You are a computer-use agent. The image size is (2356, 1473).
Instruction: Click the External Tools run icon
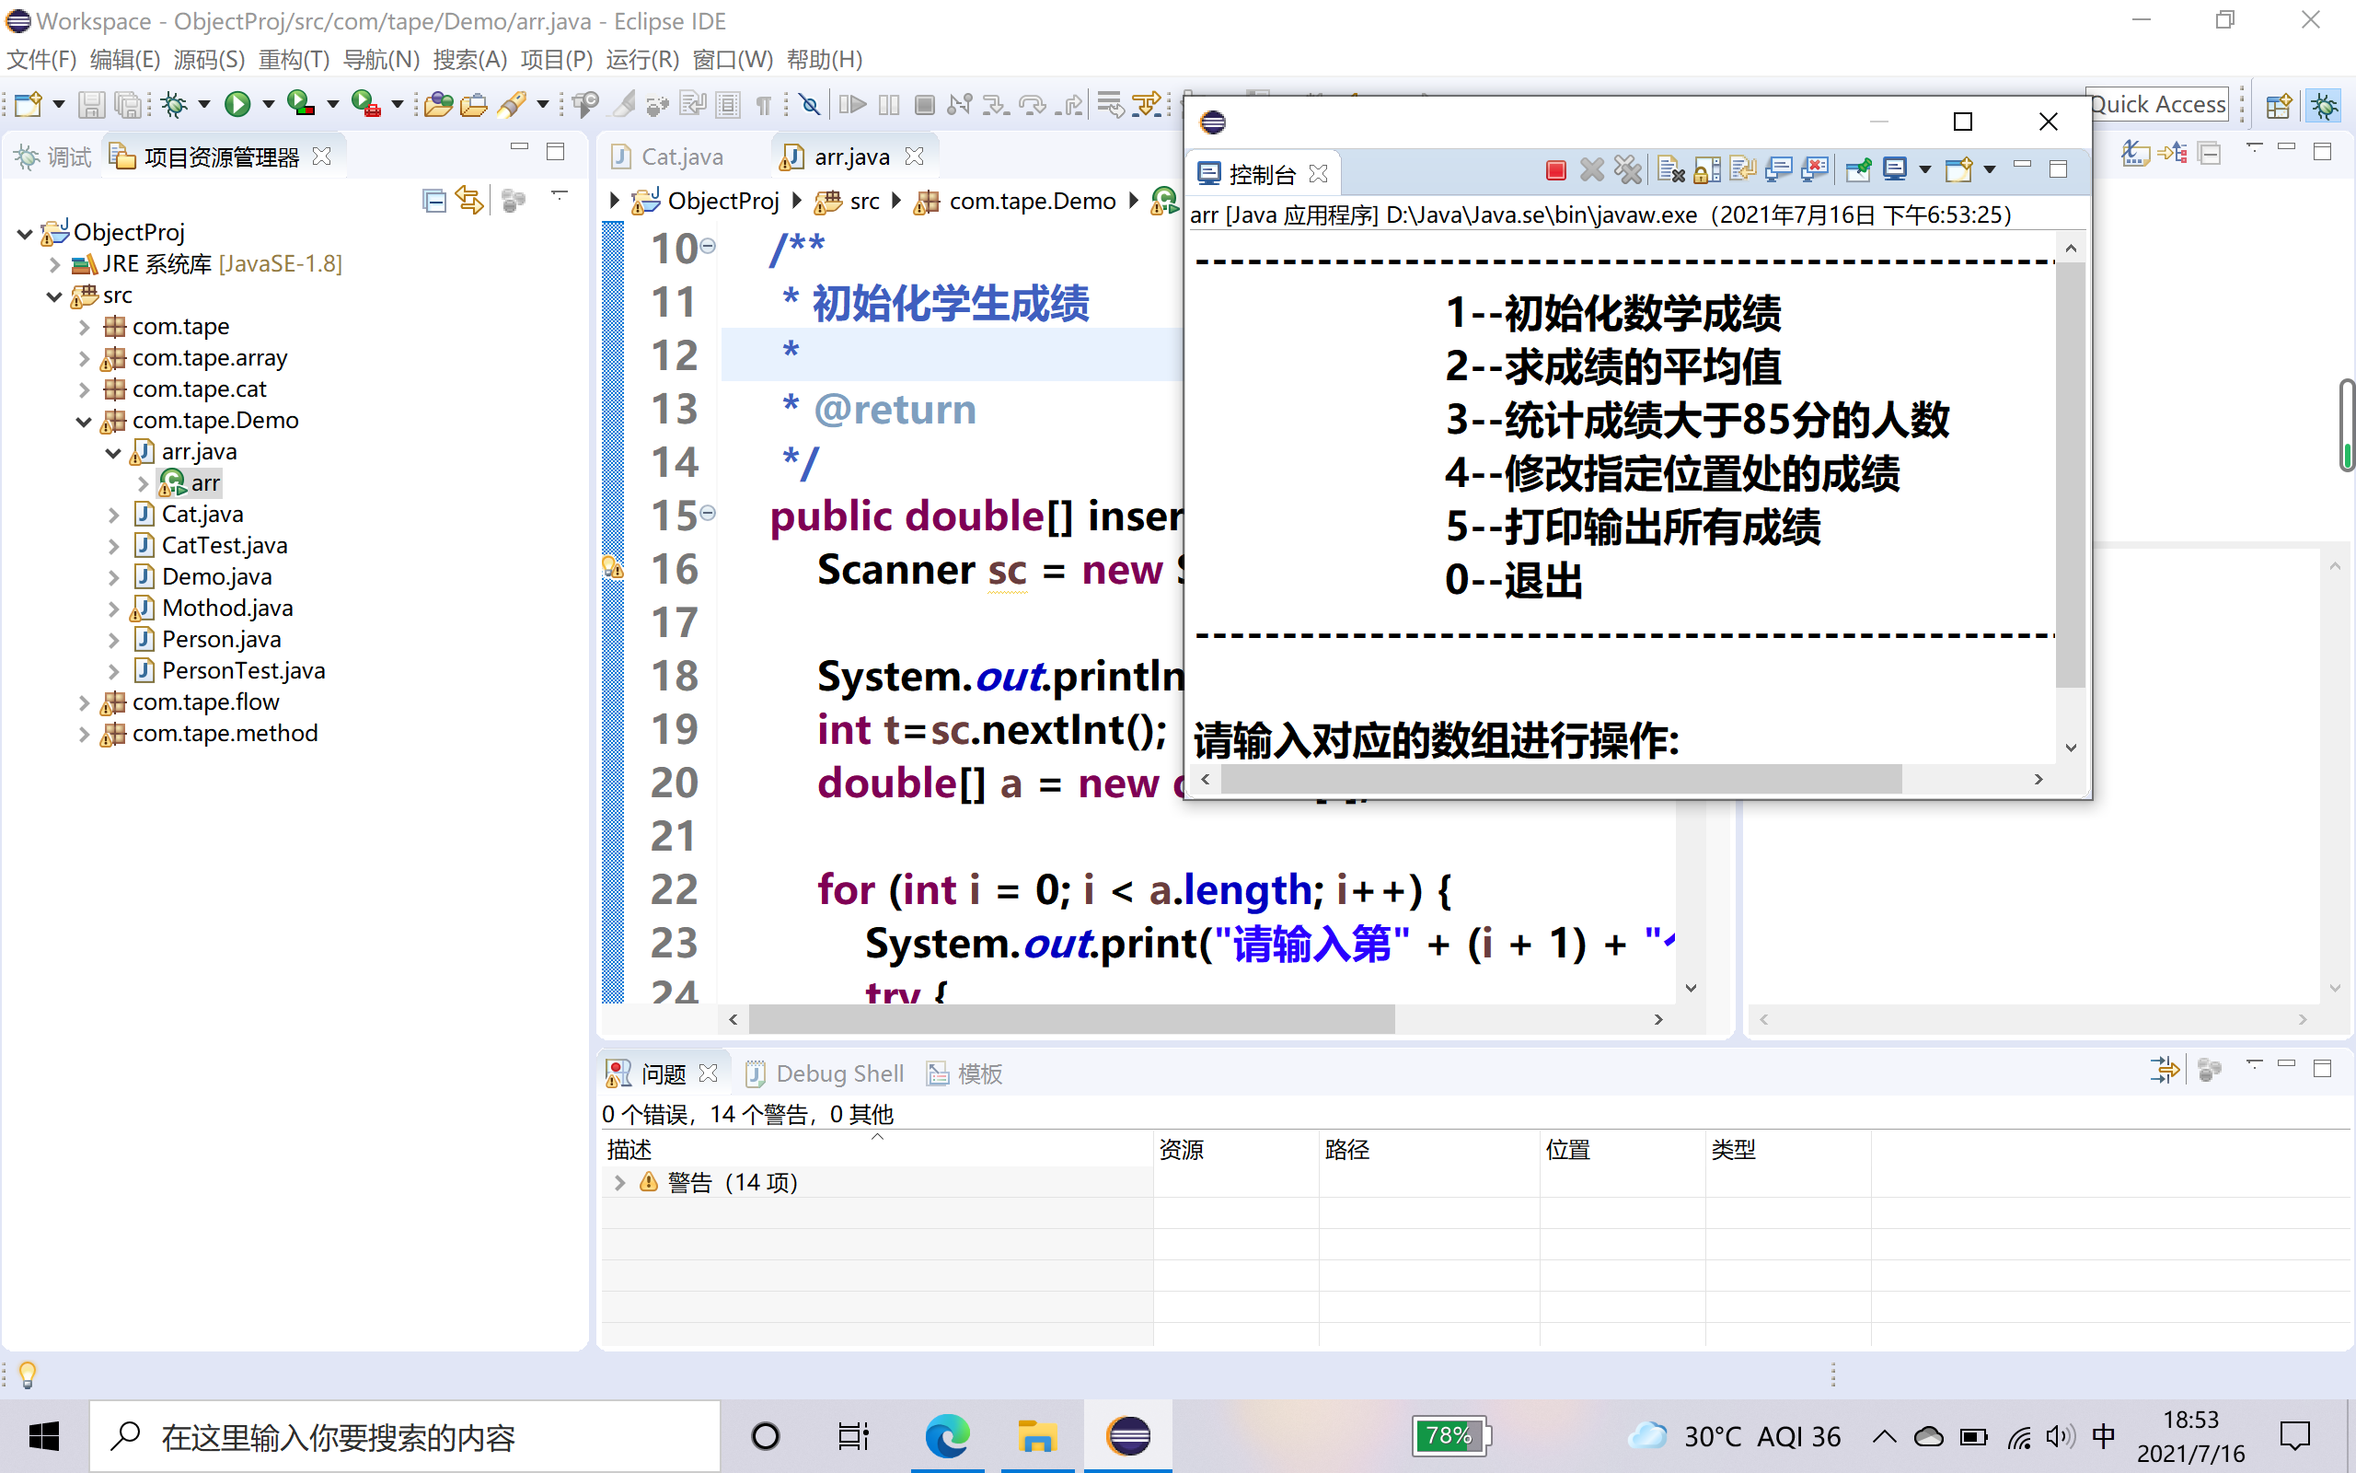click(365, 103)
